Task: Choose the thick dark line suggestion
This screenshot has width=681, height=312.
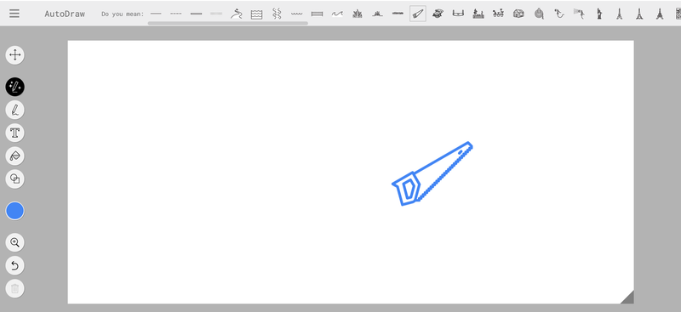Action: 197,14
